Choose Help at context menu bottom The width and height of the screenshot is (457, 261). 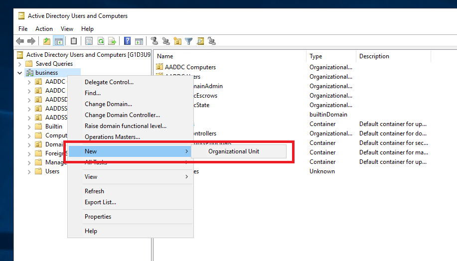[x=131, y=231]
